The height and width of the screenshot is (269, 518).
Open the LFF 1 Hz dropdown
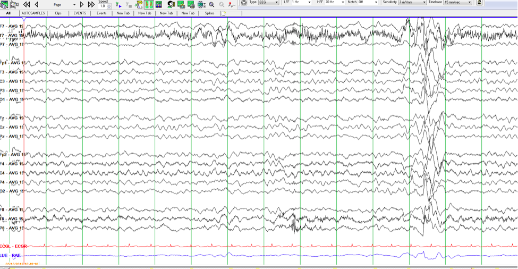[309, 3]
